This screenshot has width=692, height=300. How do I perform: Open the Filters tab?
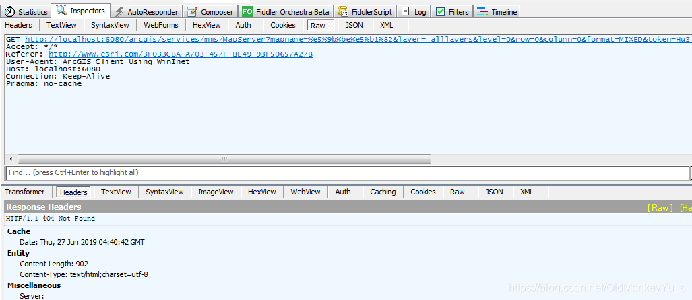tap(452, 12)
